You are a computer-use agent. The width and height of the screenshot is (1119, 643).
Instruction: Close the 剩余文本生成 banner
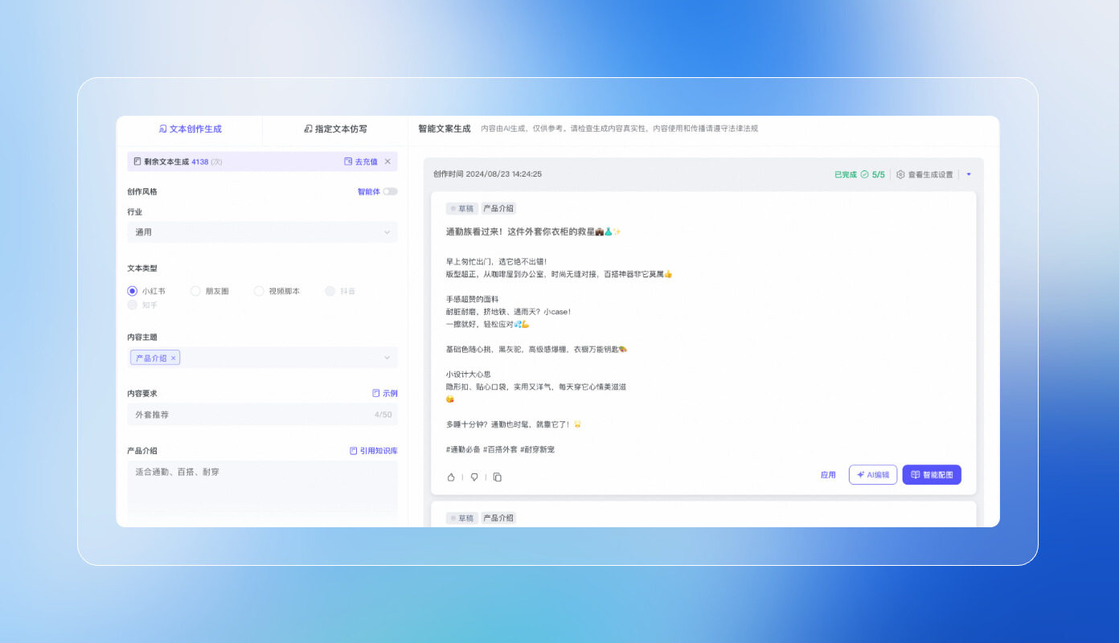[387, 162]
